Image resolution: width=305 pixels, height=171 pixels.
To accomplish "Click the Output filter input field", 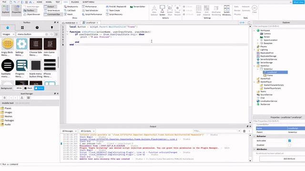I will tap(217, 131).
